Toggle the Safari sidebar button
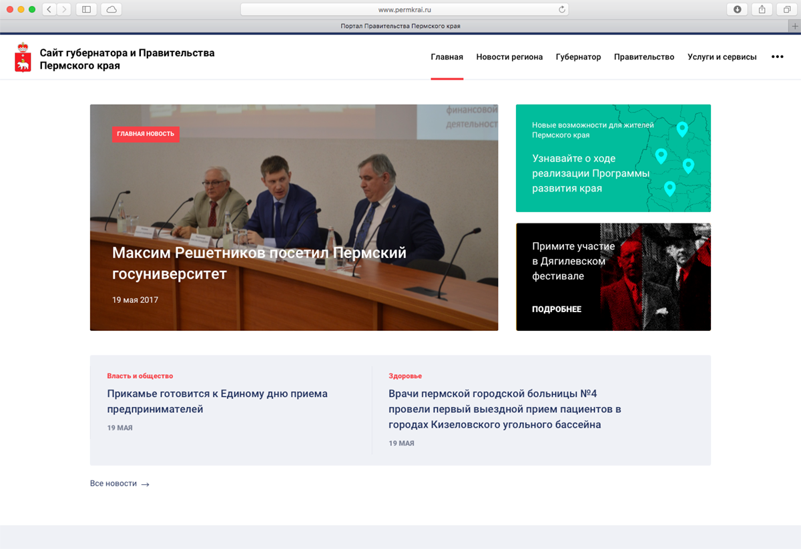The image size is (801, 549). pyautogui.click(x=86, y=9)
